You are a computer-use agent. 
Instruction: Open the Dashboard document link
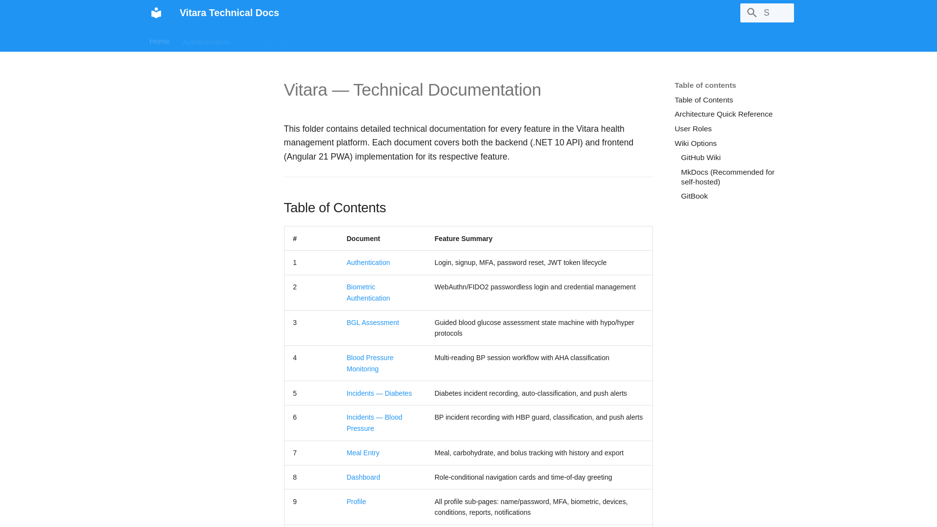click(363, 477)
